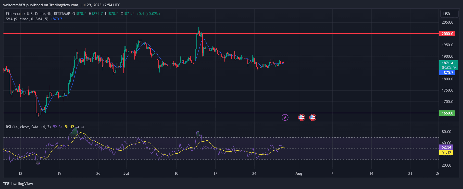This screenshot has height=189, width=463.
Task: Select the RSI (14, close) indicator legend
Action: (x=28, y=127)
